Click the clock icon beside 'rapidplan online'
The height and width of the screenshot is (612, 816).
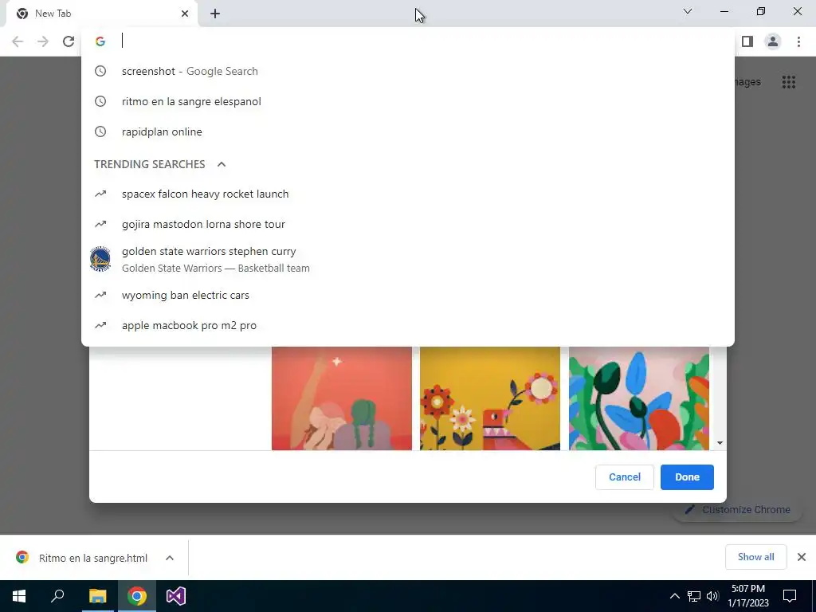pyautogui.click(x=100, y=131)
